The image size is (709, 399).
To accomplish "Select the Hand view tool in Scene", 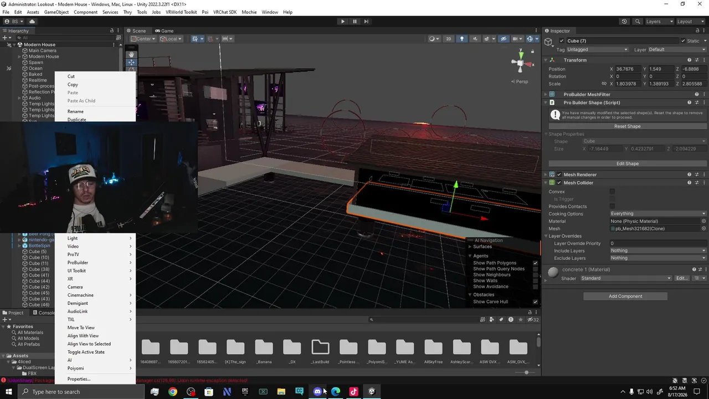I will coord(131,54).
